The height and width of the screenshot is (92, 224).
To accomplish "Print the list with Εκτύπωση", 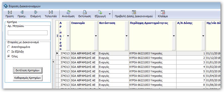I will coord(84,14).
